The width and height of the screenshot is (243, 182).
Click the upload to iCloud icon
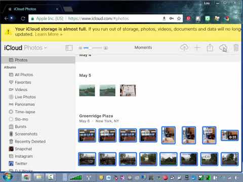184,48
